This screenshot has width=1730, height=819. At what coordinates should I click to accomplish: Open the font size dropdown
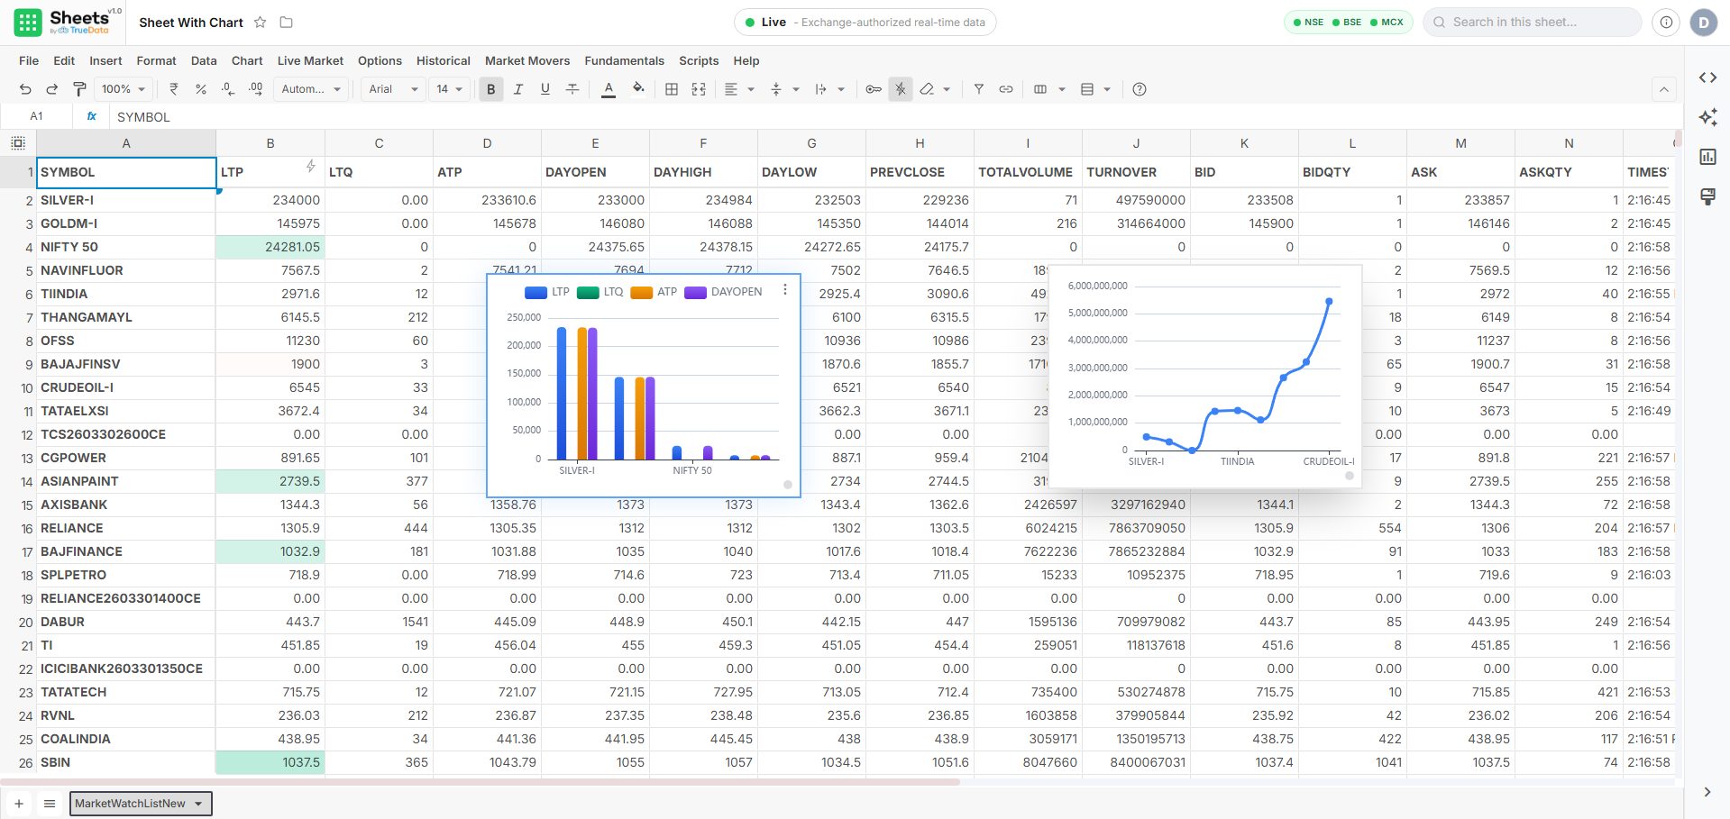pos(450,89)
